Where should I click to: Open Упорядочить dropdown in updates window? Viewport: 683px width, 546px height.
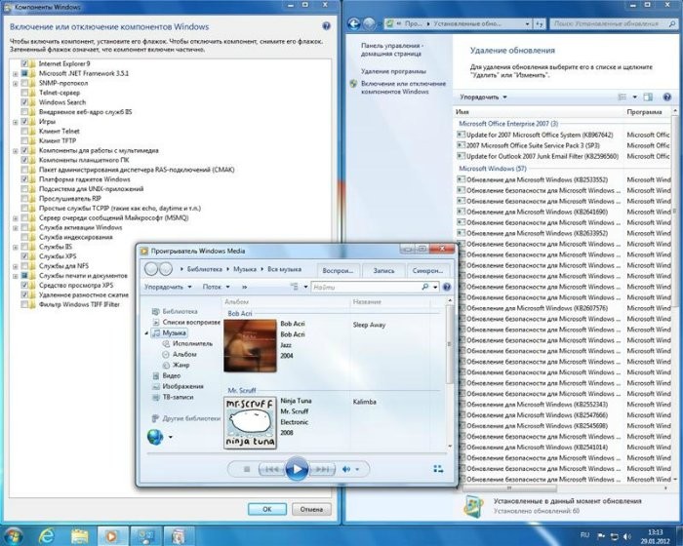[x=483, y=97]
